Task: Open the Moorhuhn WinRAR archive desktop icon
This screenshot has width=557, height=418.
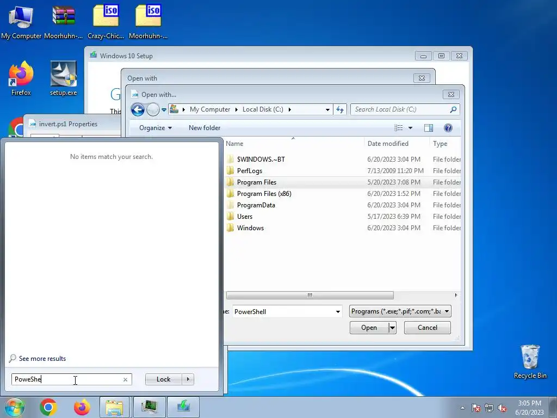Action: 63,21
